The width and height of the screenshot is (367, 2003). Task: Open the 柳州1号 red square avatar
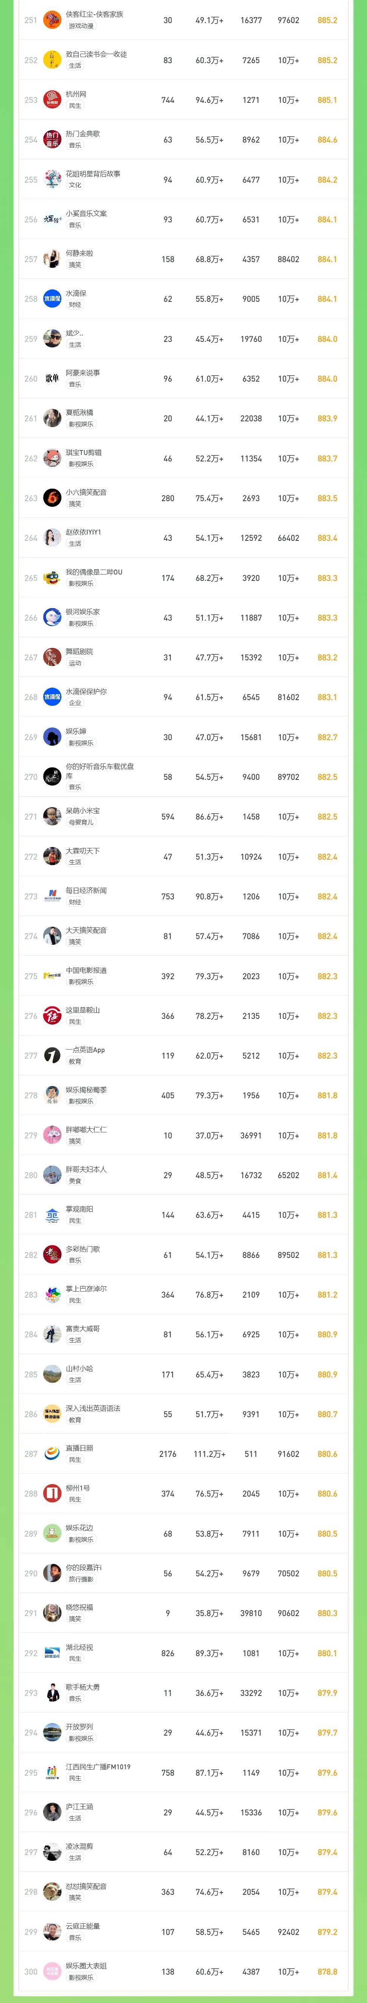pos(52,1493)
